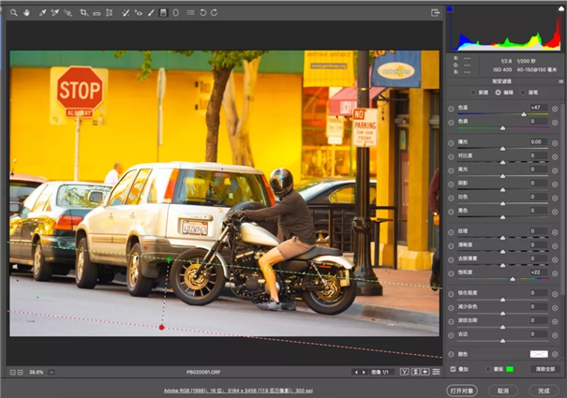
Task: Select the Adjustment Brush tool
Action: [151, 12]
